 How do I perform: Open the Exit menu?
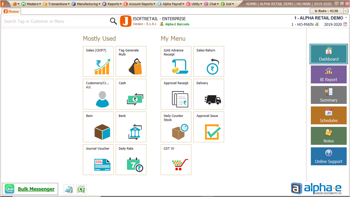tap(227, 4)
